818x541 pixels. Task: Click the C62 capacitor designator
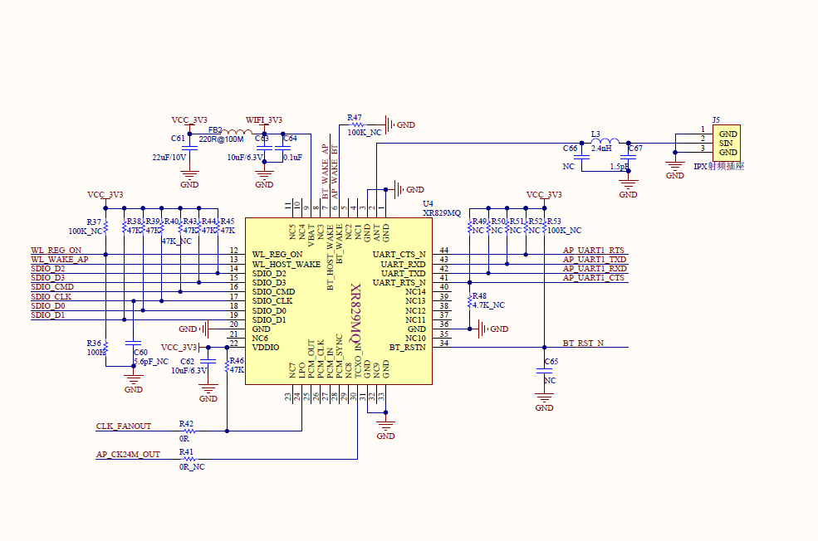(x=188, y=361)
